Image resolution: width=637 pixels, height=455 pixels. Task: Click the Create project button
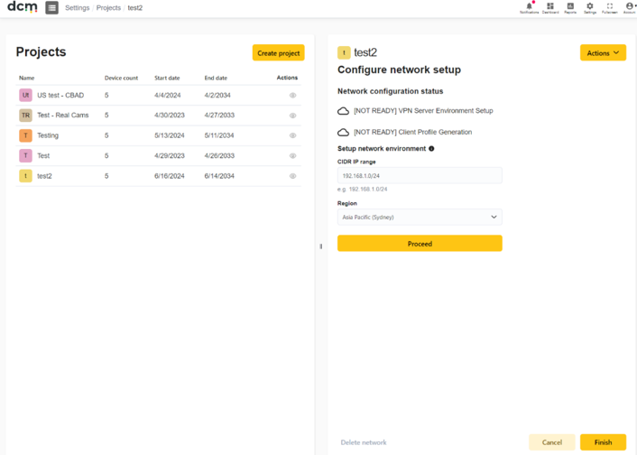coord(278,53)
